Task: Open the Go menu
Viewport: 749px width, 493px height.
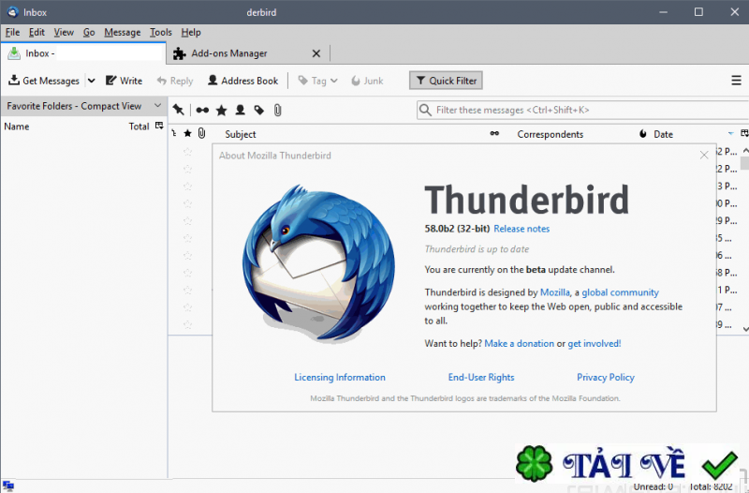Action: pos(89,32)
